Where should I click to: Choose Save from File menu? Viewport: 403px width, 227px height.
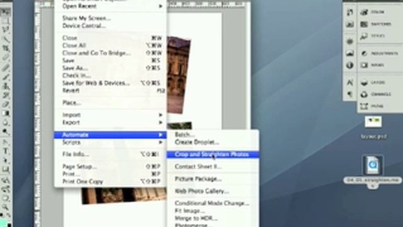[x=110, y=61]
